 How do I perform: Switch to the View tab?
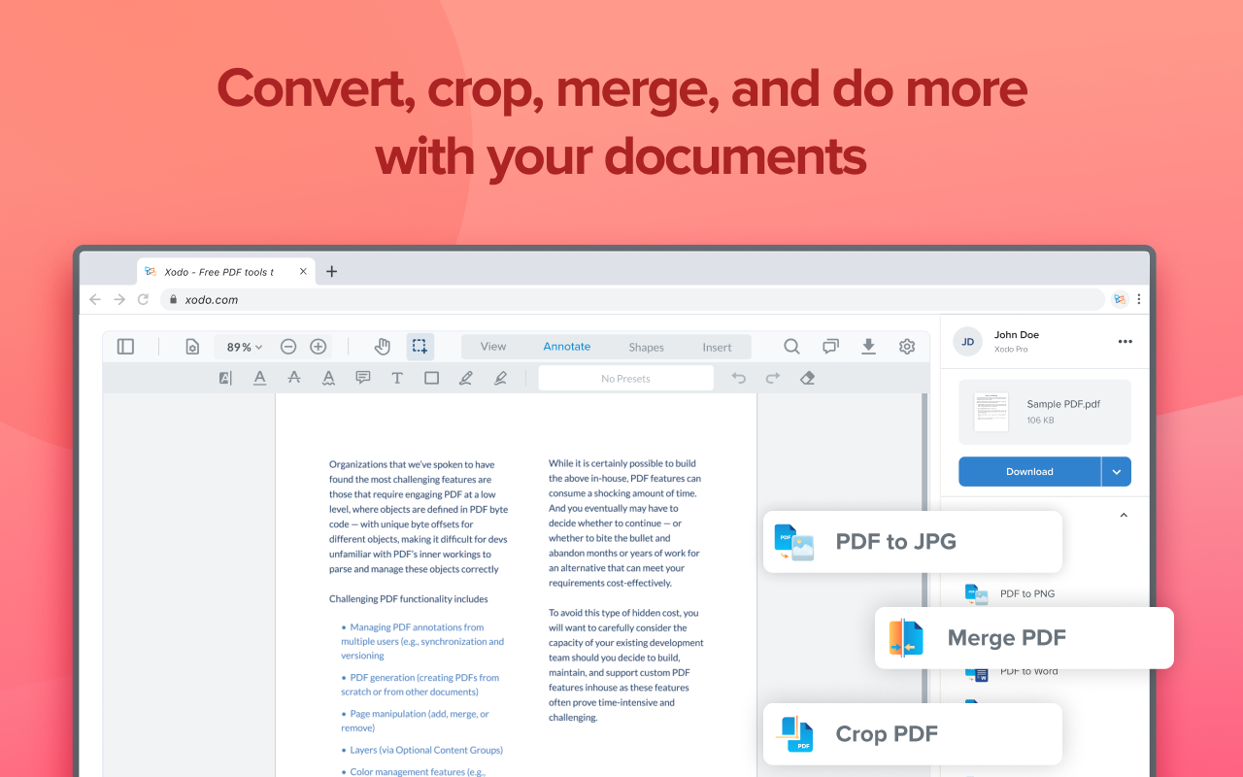493,347
